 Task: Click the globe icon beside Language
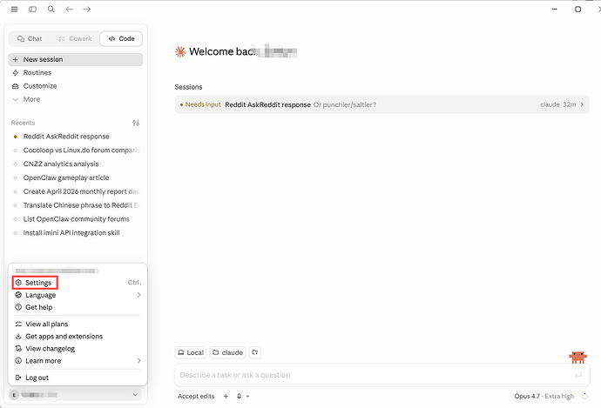click(x=18, y=295)
